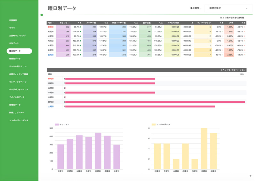Click the sort arrow in 曜日 header
256x181 pixels.
(x=53, y=23)
